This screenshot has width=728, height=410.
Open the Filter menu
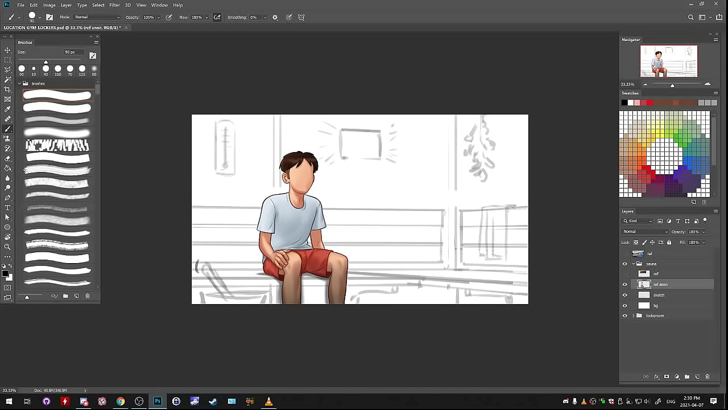[x=114, y=5]
